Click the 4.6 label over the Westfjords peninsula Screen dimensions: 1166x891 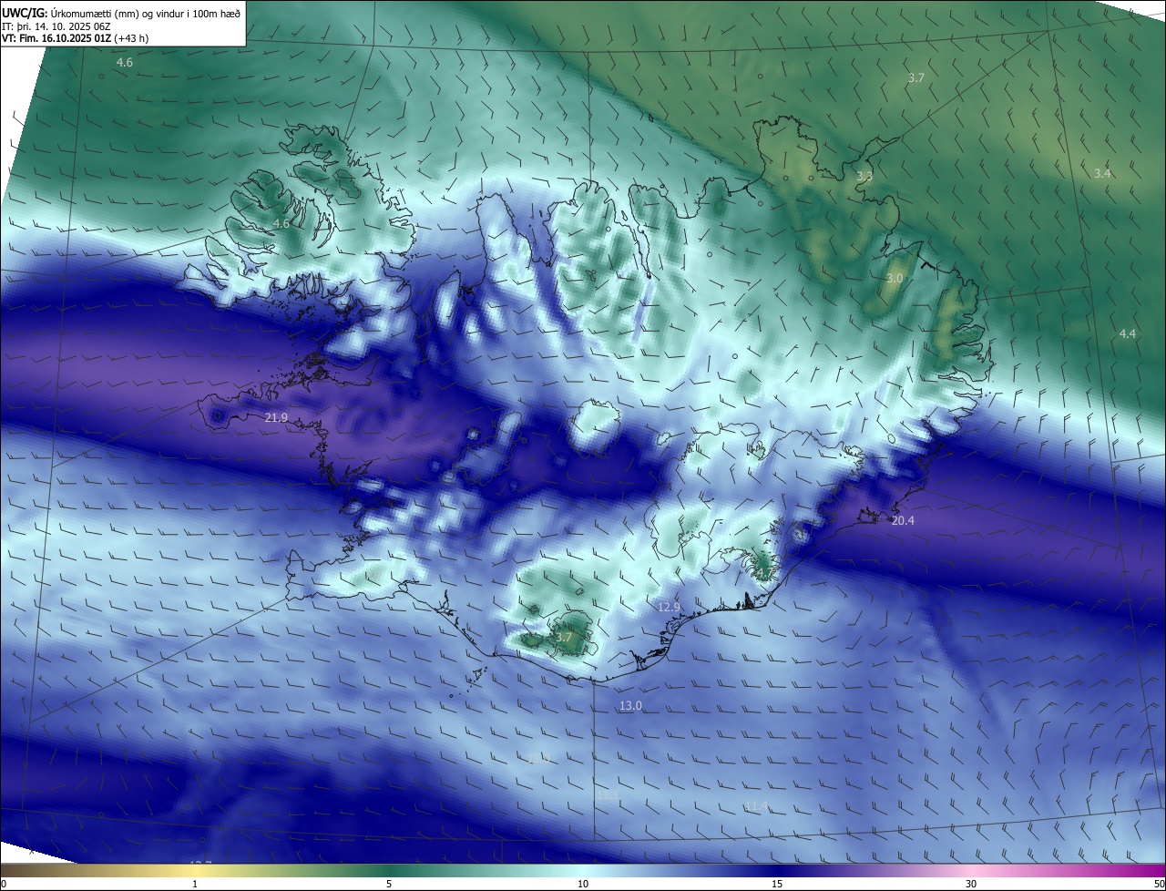(281, 223)
